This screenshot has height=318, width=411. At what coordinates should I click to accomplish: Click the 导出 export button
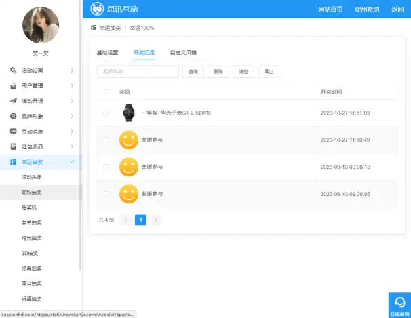269,71
